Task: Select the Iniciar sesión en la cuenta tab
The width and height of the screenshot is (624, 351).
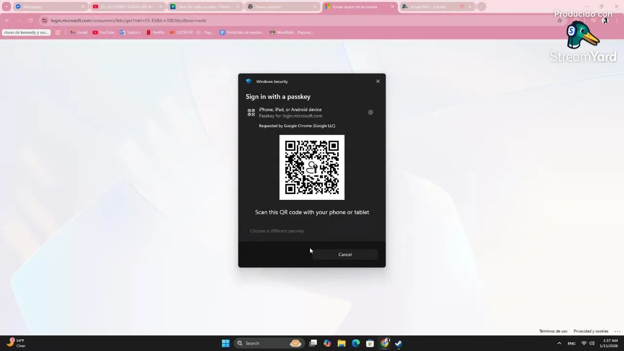Action: coord(359,7)
